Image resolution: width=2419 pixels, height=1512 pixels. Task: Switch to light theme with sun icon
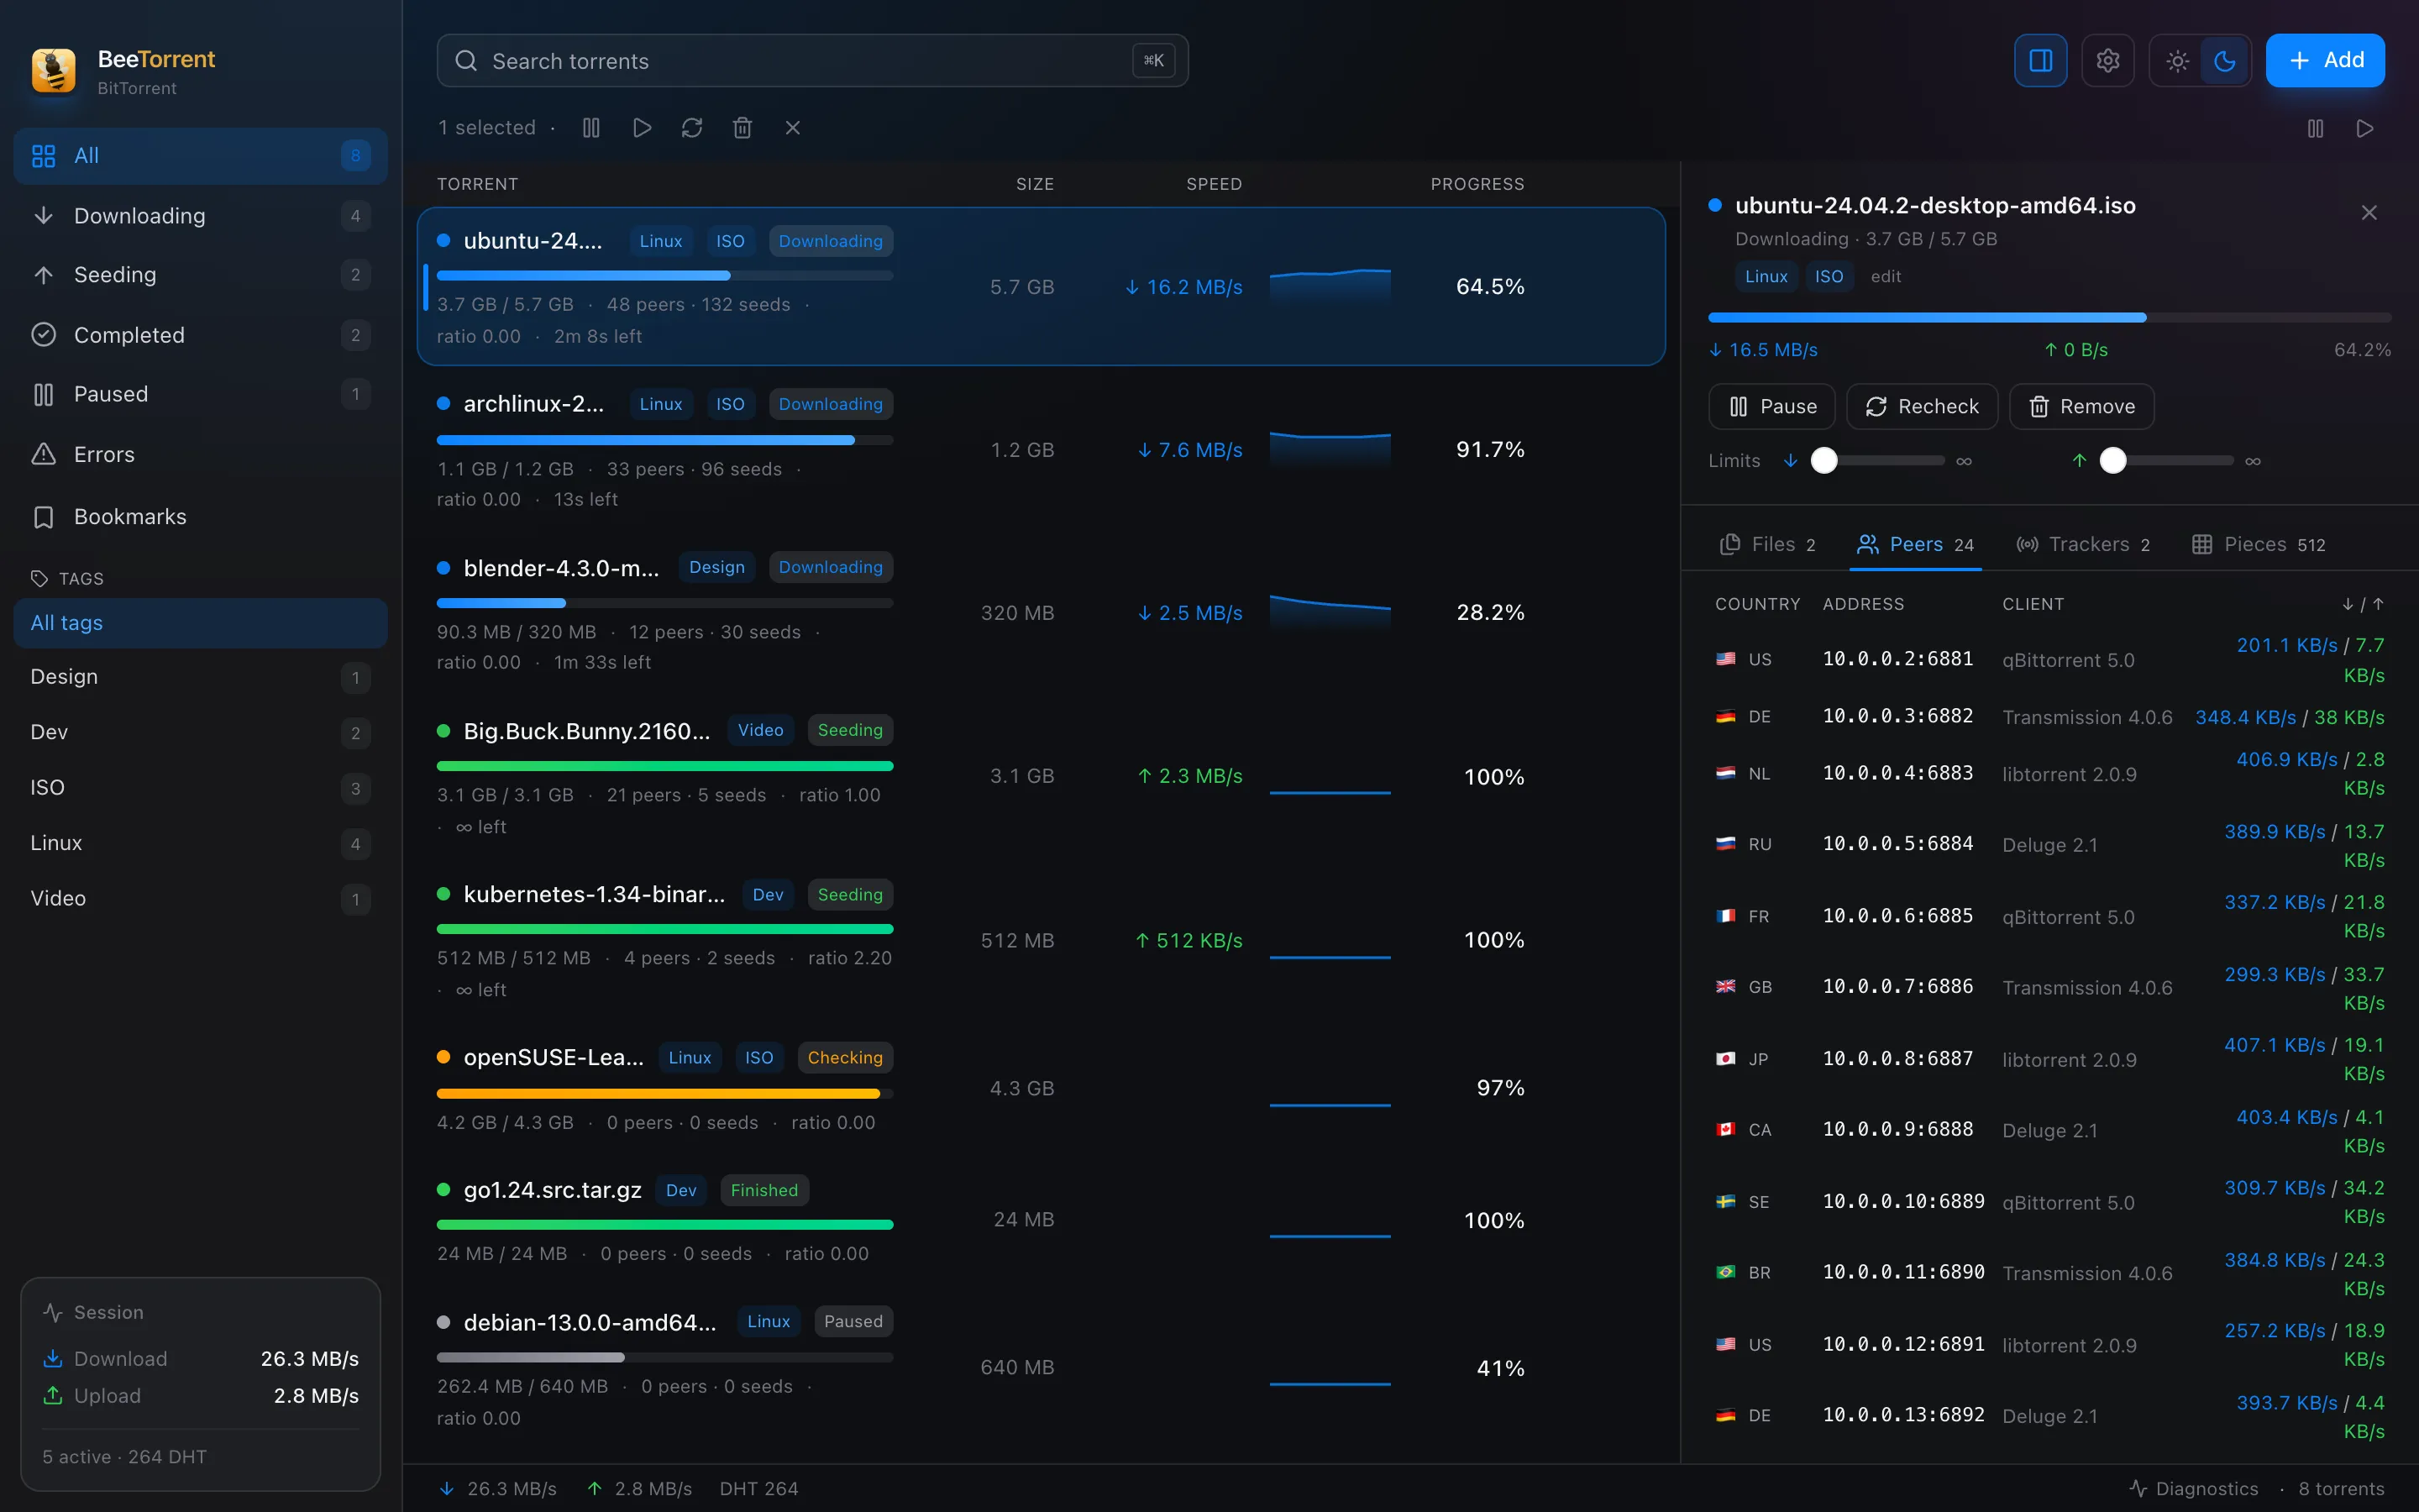(2177, 61)
